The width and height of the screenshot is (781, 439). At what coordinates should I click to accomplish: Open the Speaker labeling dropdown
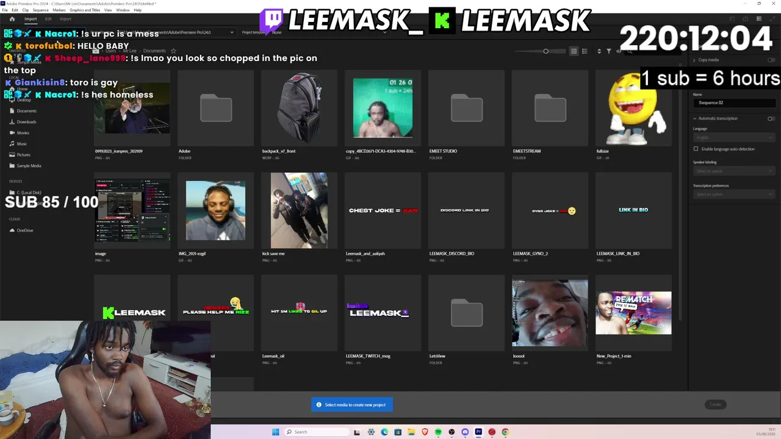point(734,171)
